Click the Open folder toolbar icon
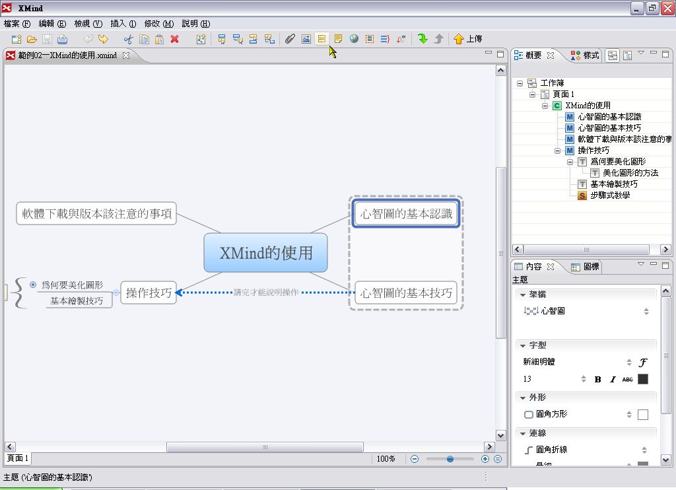676x490 pixels. pyautogui.click(x=32, y=39)
